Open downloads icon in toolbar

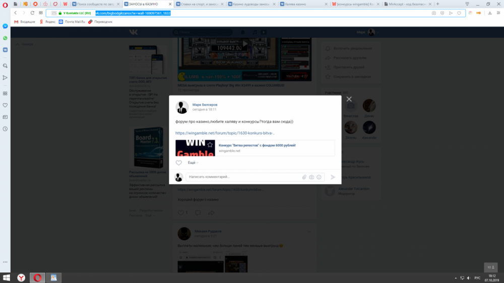click(x=490, y=13)
